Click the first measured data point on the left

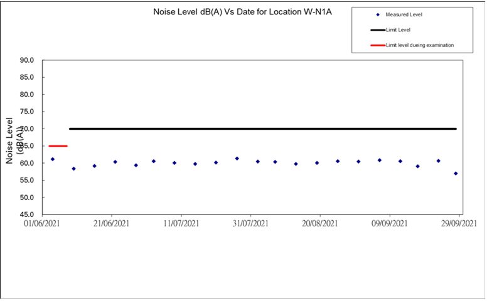(53, 159)
